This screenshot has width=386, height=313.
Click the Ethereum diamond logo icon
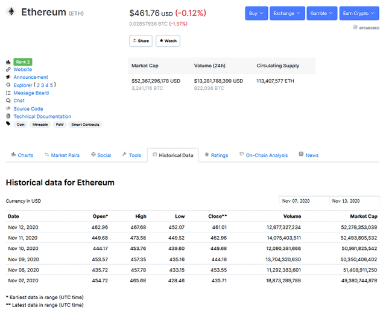pyautogui.click(x=11, y=12)
